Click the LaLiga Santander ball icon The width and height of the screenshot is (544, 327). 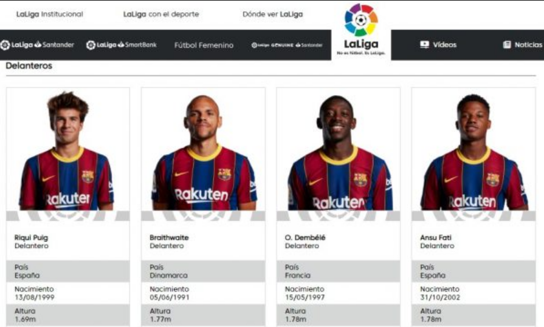tap(5, 45)
